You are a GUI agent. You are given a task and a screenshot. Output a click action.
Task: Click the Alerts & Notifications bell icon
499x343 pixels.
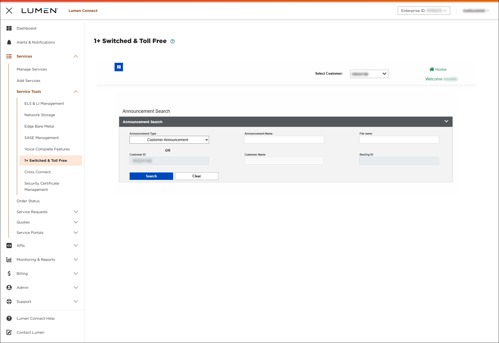click(9, 42)
